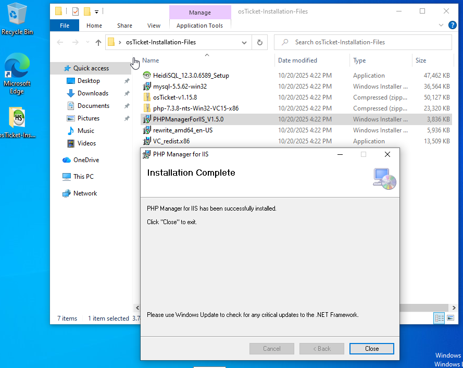Image resolution: width=463 pixels, height=368 pixels.
Task: Click Close in PHP Manager installer
Action: coord(371,349)
